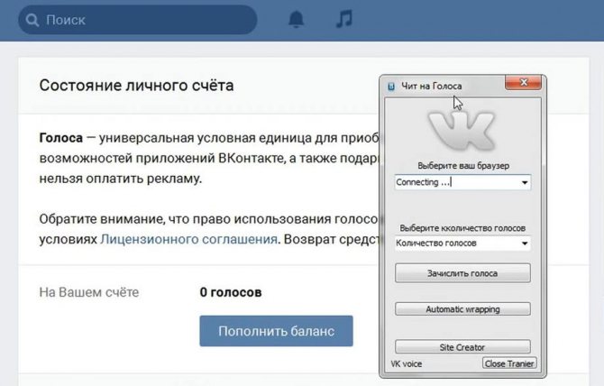Click the На Вашем счёте label
Image resolution: width=604 pixels, height=386 pixels.
(x=89, y=292)
